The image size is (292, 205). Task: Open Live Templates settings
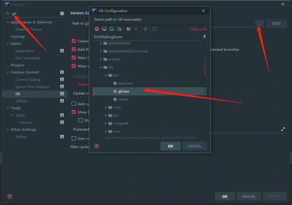[28, 58]
